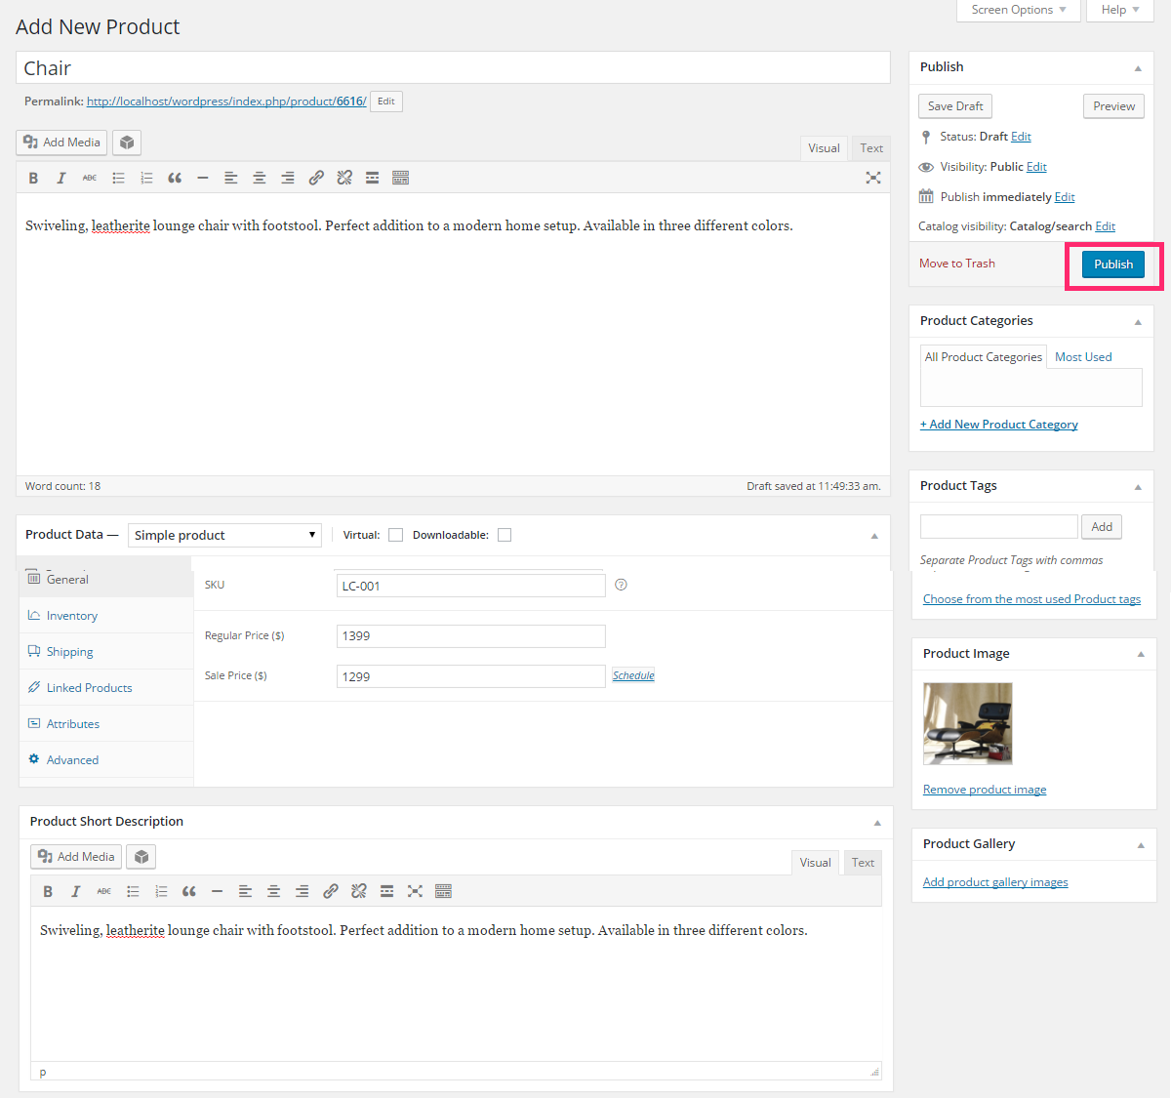Switch the main editor to Text mode
The image size is (1171, 1098).
pyautogui.click(x=870, y=147)
